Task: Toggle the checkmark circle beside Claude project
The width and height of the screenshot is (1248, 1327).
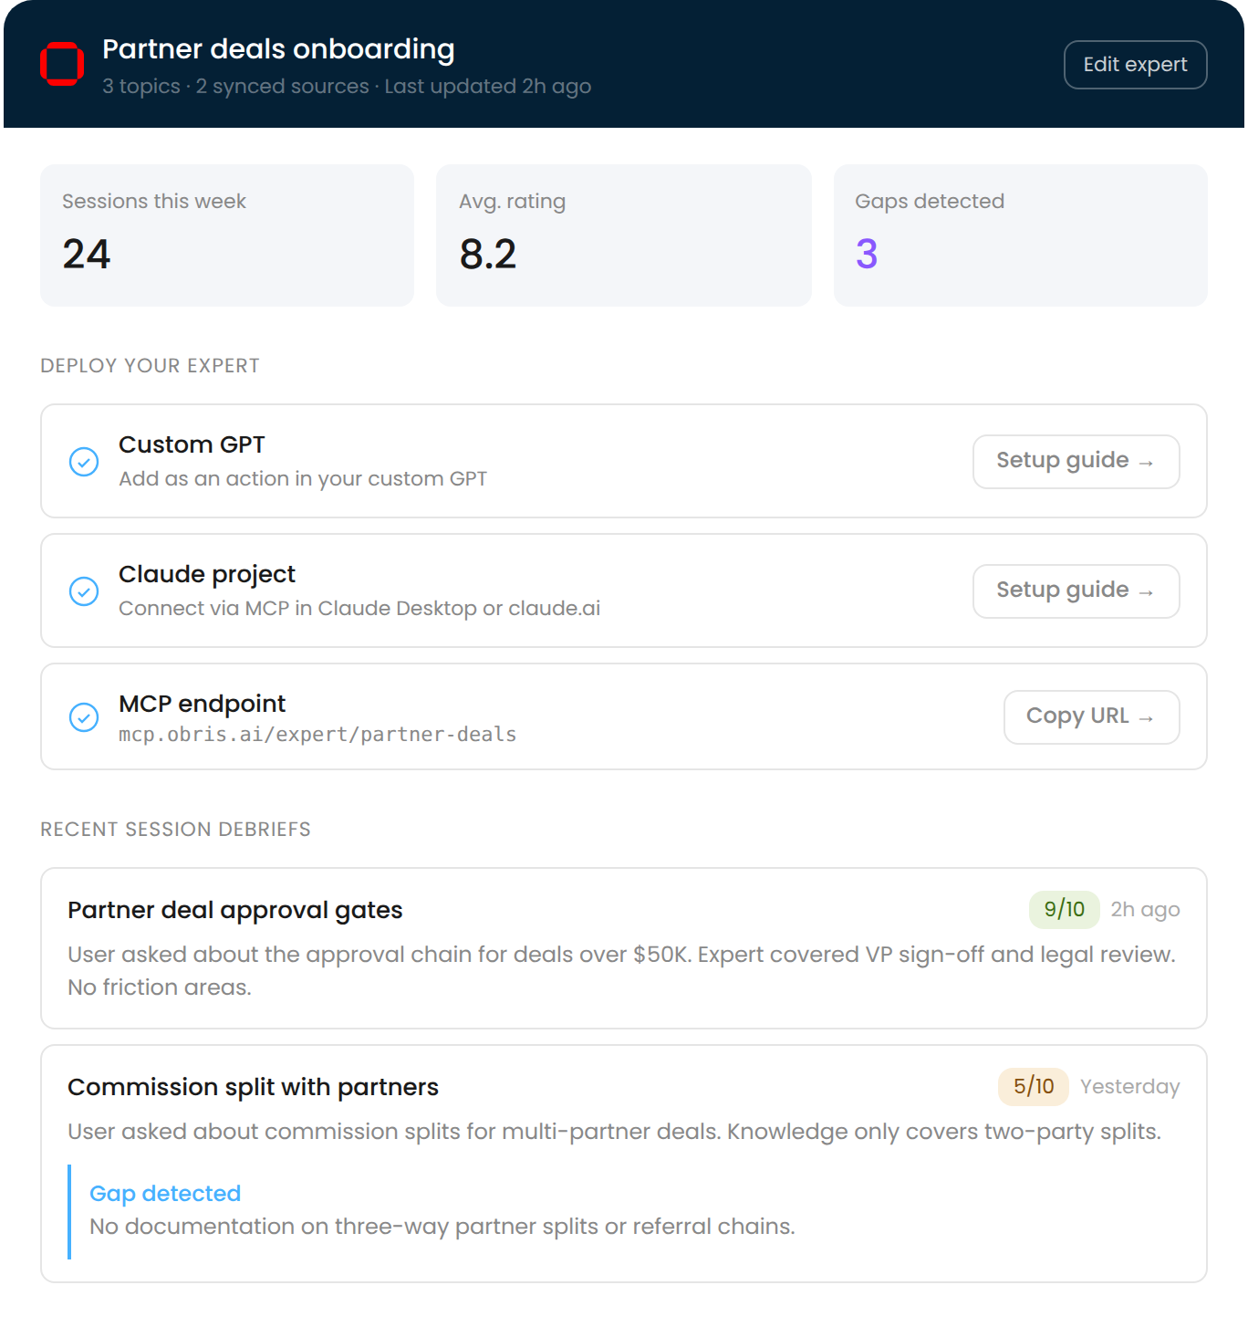Action: coord(85,592)
